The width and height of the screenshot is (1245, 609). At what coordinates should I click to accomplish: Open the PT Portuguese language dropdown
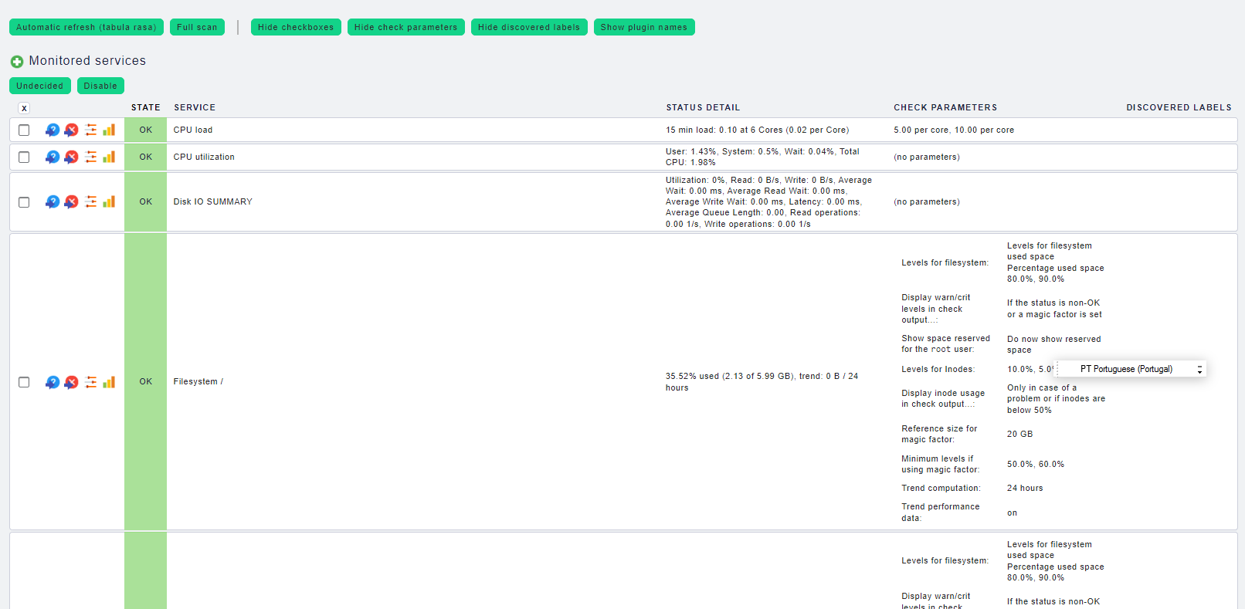click(1132, 369)
